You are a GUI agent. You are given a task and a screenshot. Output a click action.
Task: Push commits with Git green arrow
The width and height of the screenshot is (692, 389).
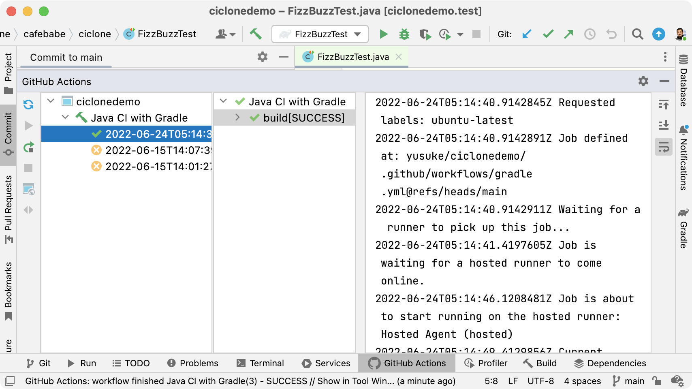568,34
